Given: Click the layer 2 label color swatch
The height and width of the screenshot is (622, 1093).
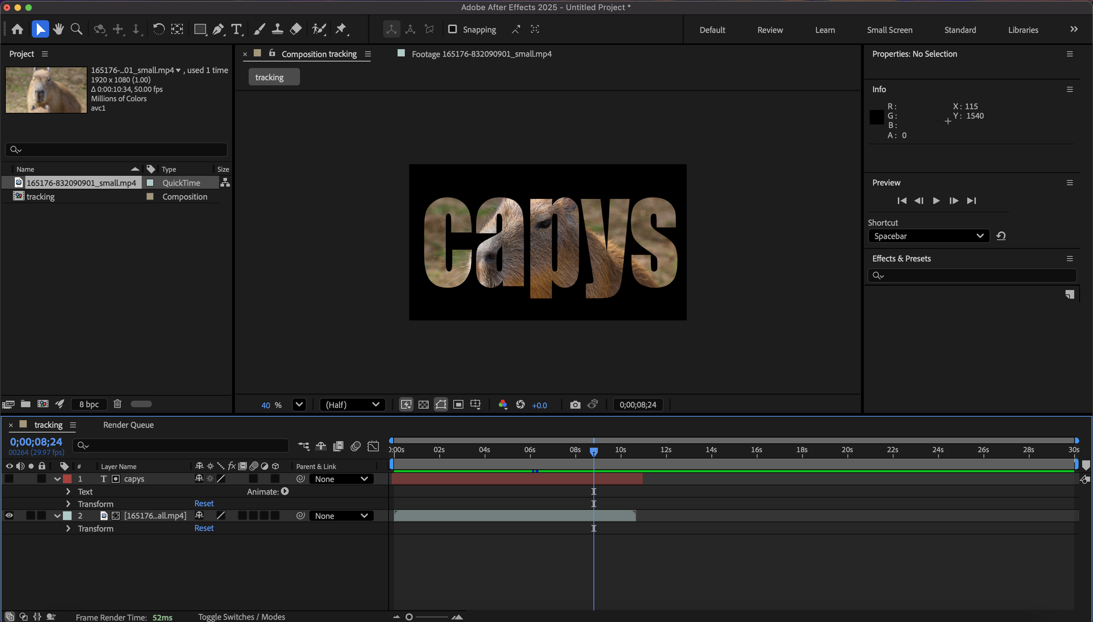Looking at the screenshot, I should [68, 516].
